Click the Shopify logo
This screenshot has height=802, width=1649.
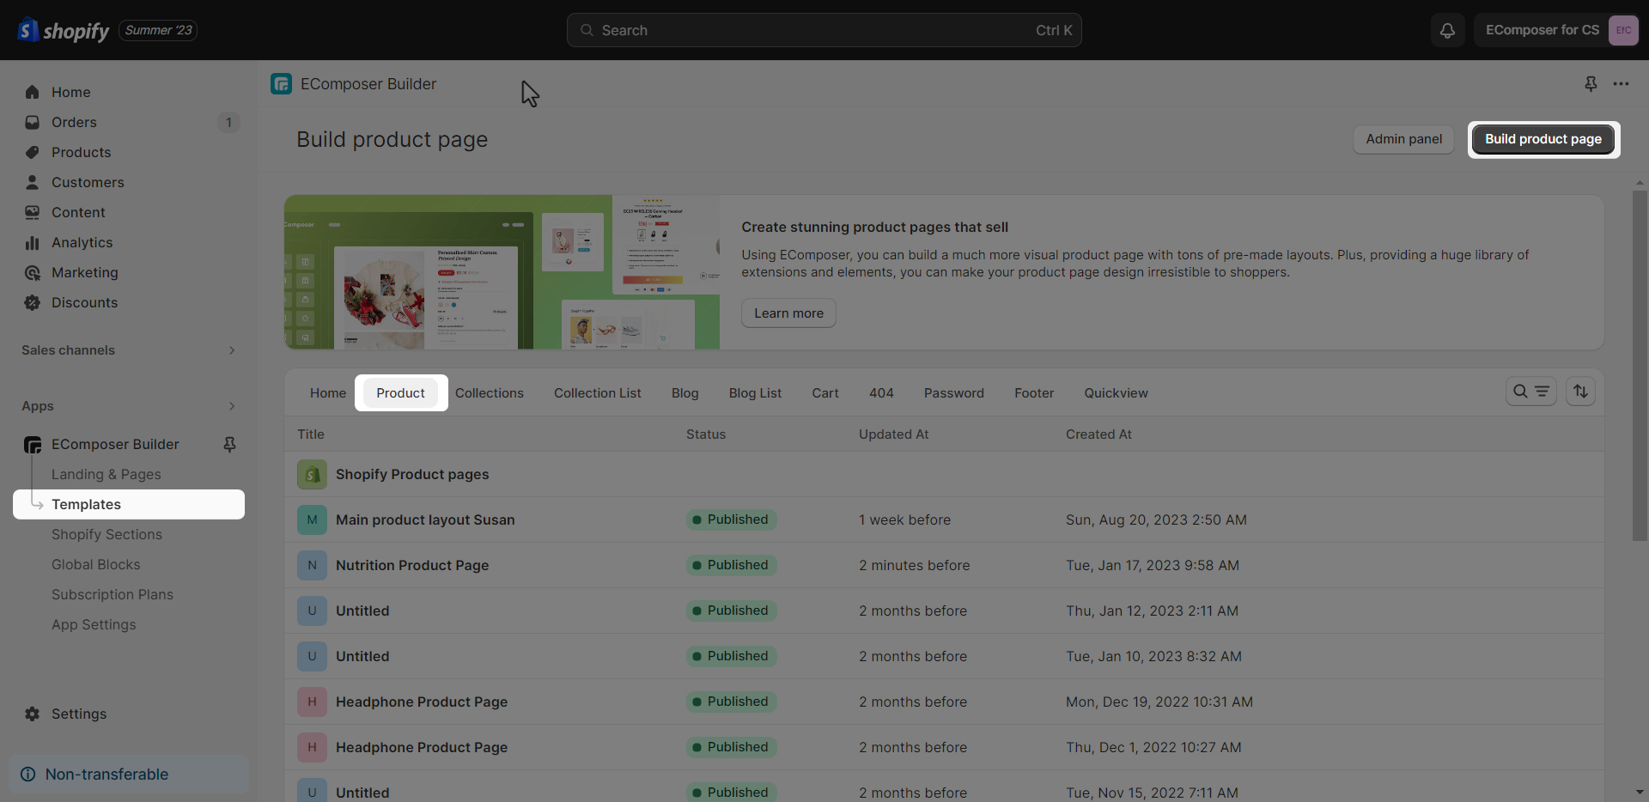[x=64, y=31]
